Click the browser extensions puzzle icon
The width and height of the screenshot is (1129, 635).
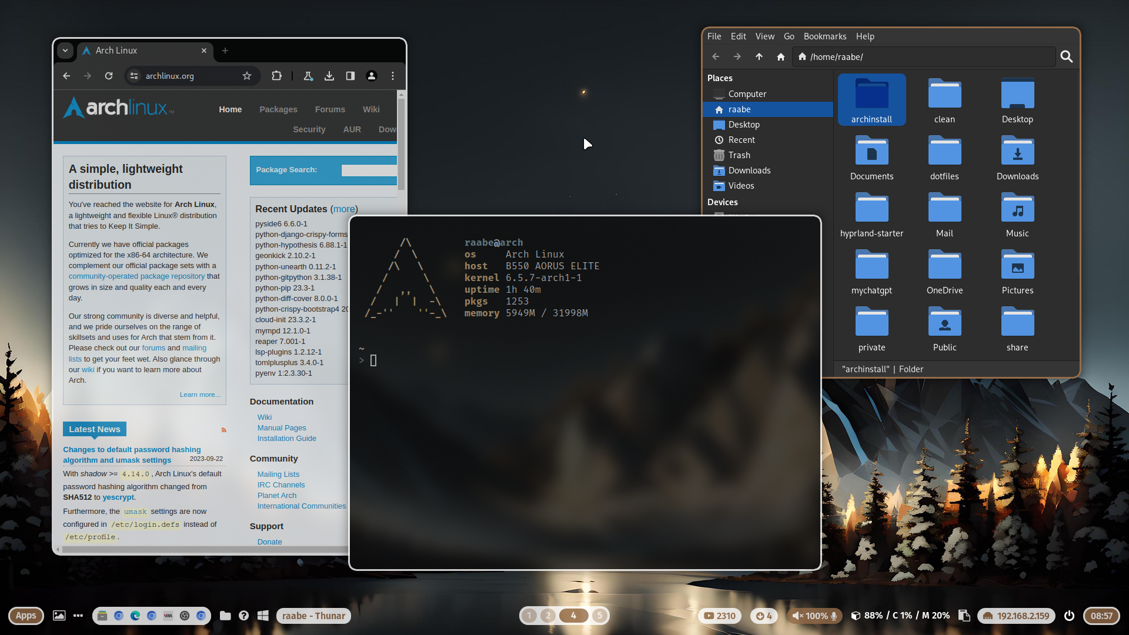(277, 76)
